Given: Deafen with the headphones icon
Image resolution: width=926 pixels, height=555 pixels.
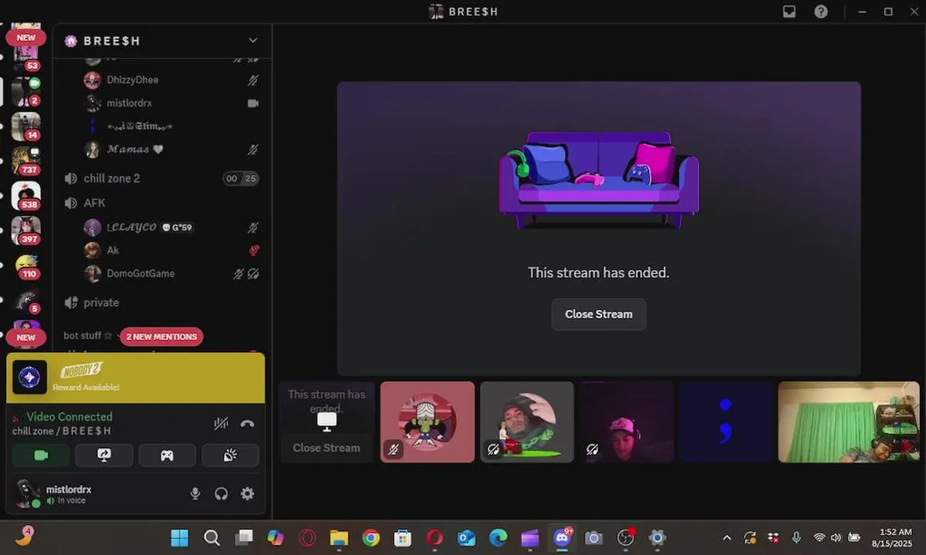Looking at the screenshot, I should pos(221,493).
